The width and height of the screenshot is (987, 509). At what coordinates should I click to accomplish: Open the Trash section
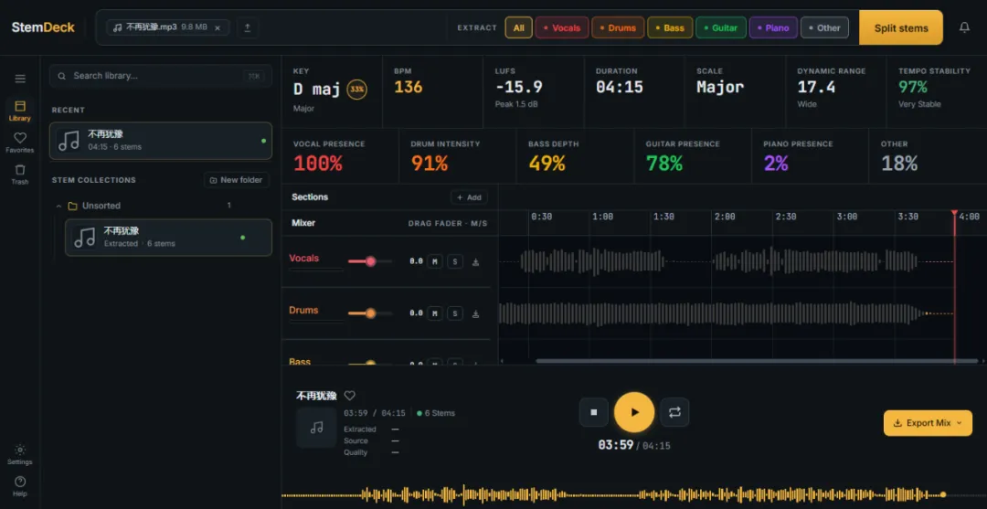(x=20, y=175)
